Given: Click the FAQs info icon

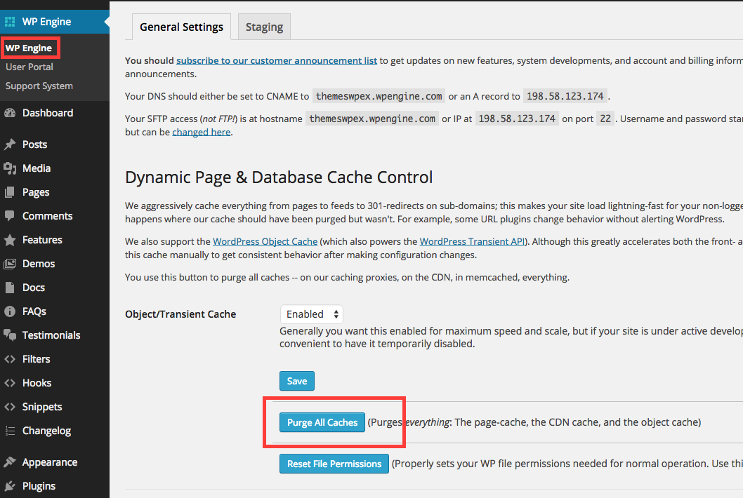Looking at the screenshot, I should coord(9,311).
